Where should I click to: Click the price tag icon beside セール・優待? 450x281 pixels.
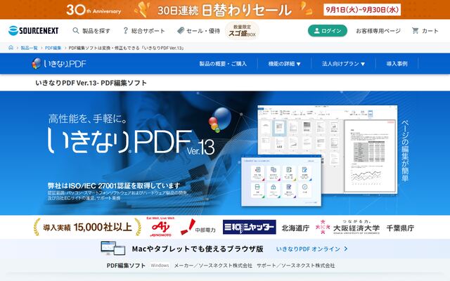pyautogui.click(x=181, y=30)
